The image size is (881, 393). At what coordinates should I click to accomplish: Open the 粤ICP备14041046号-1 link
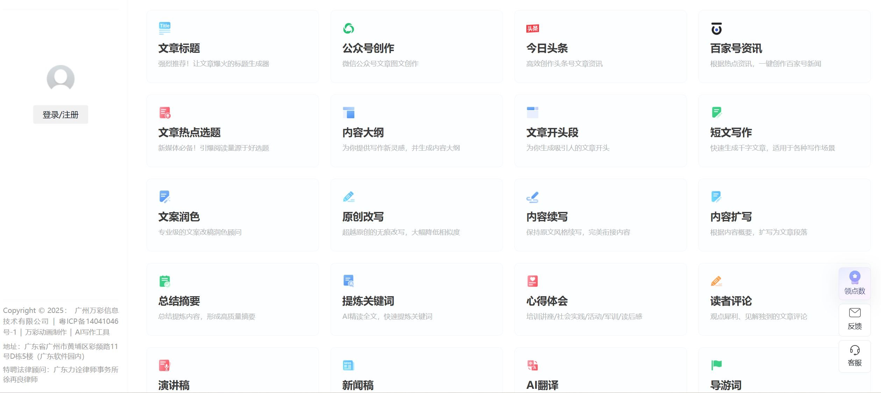tap(61, 327)
